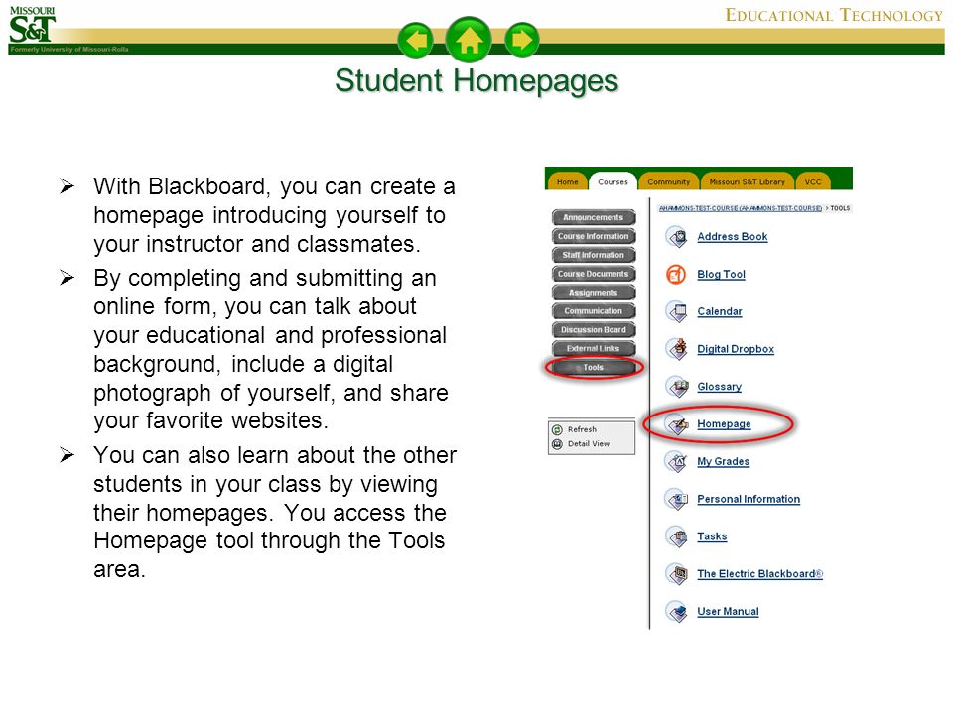Click the green Refresh icon
The image size is (953, 714).
[x=557, y=429]
